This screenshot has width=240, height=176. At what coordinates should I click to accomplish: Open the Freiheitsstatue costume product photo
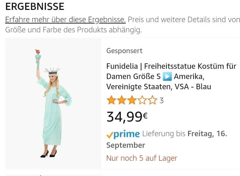53,103
